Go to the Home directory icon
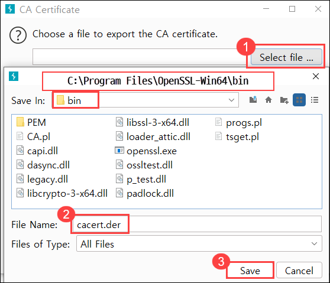Viewport: 330px width, 283px height. pos(268,100)
